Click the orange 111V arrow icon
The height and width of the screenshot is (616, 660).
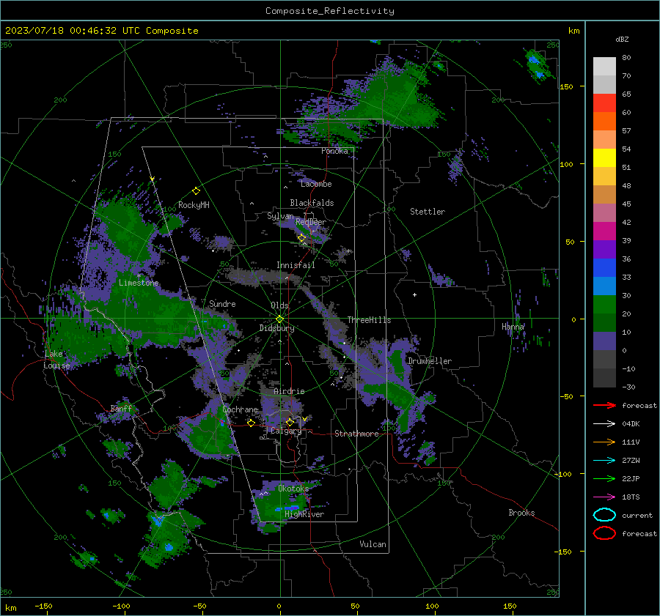(x=604, y=442)
